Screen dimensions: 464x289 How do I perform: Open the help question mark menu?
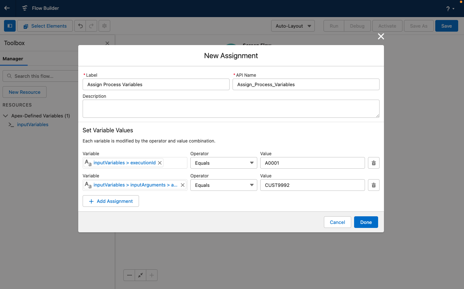[450, 8]
